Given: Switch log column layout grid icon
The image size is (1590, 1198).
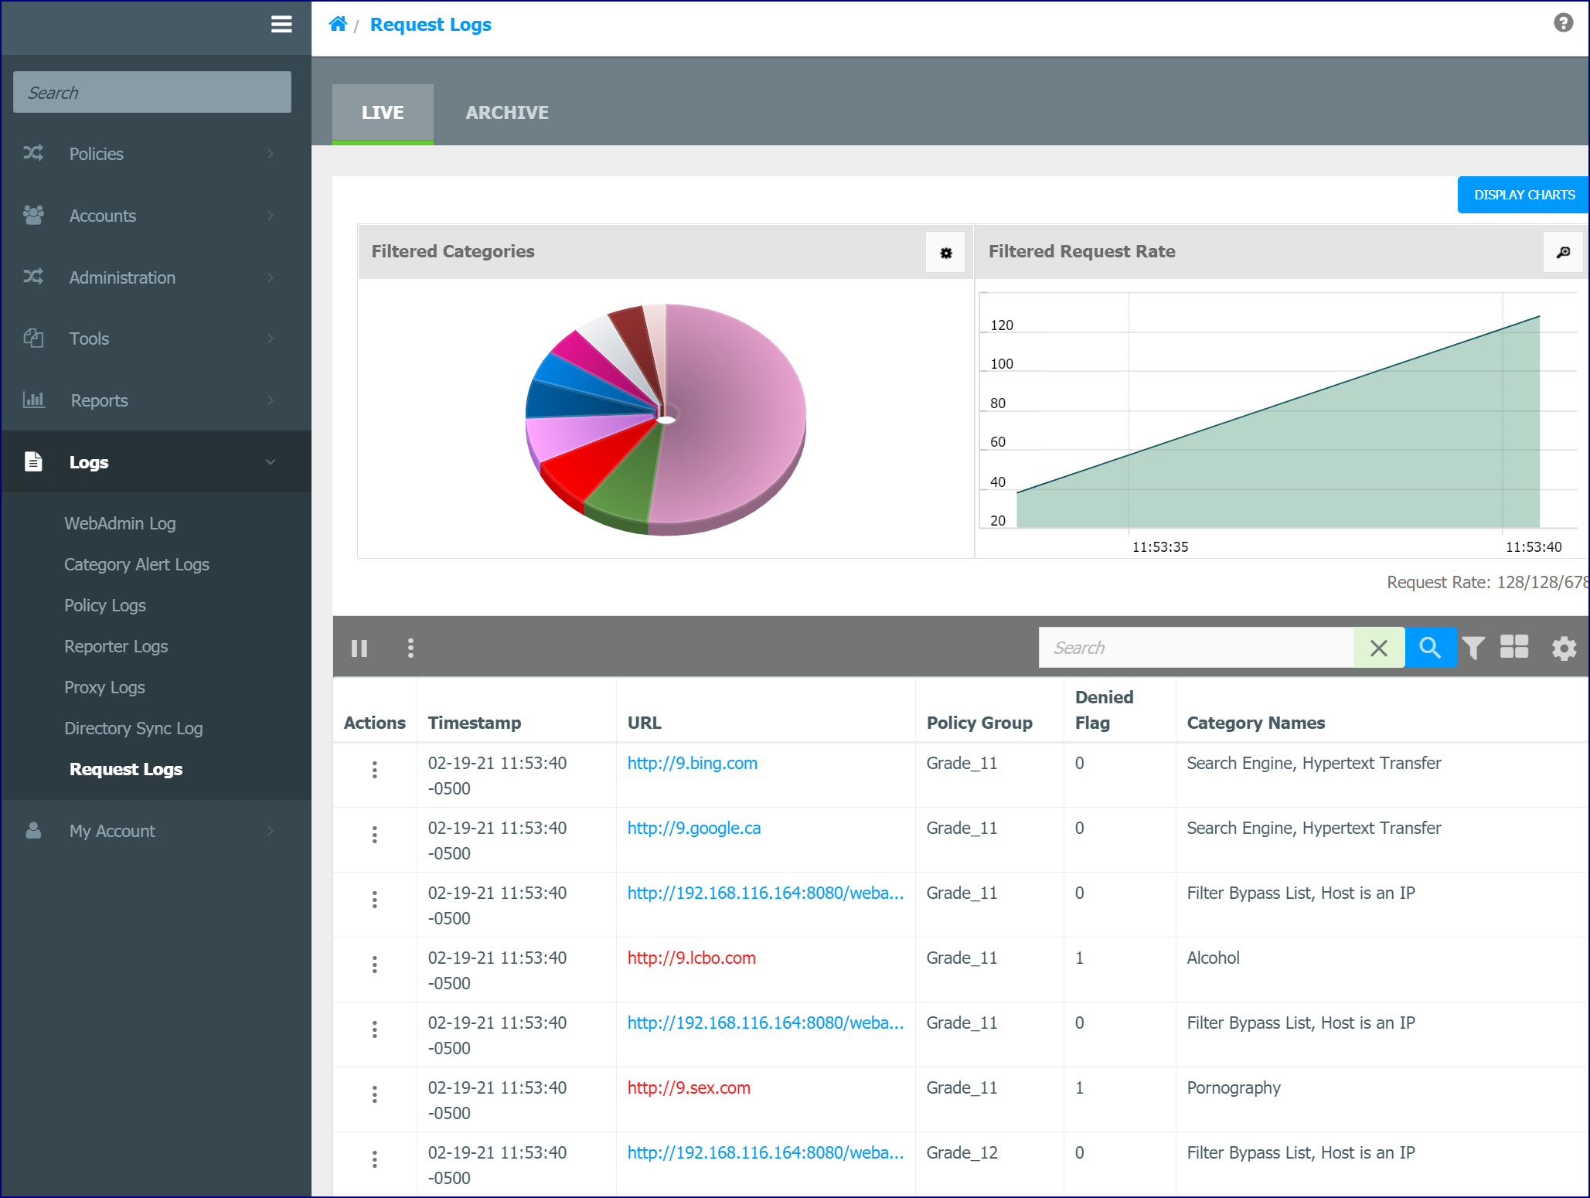Looking at the screenshot, I should (1514, 647).
